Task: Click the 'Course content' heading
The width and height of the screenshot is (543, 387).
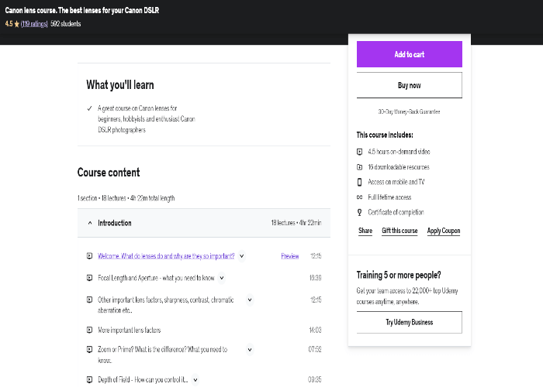Action: pos(109,173)
